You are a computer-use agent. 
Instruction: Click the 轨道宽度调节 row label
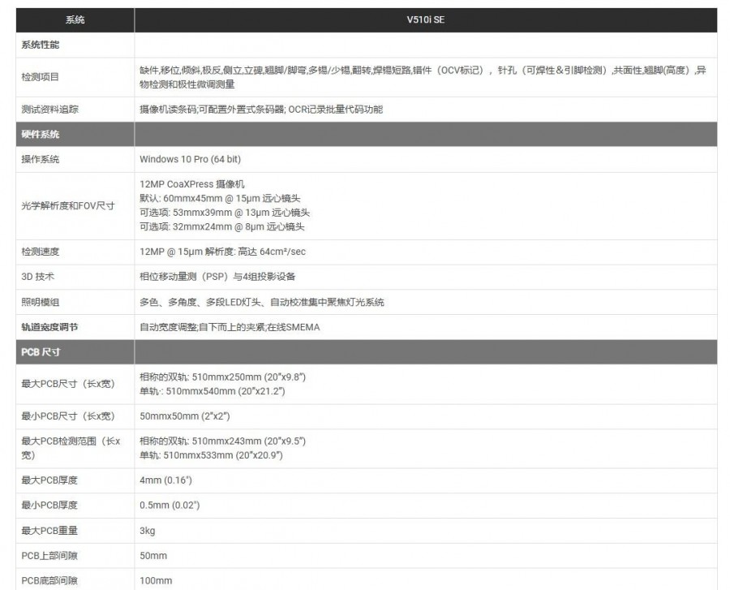point(50,327)
